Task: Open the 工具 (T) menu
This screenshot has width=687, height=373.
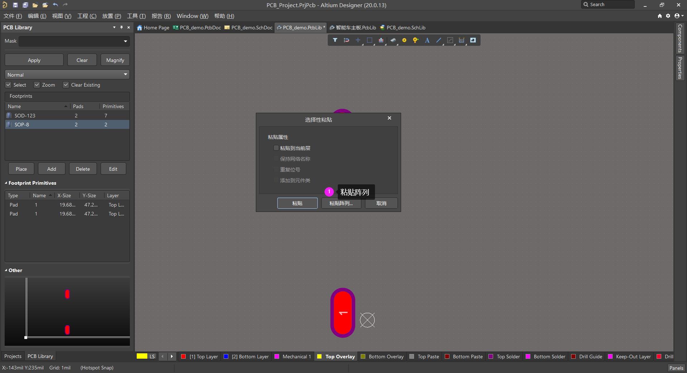Action: (136, 16)
